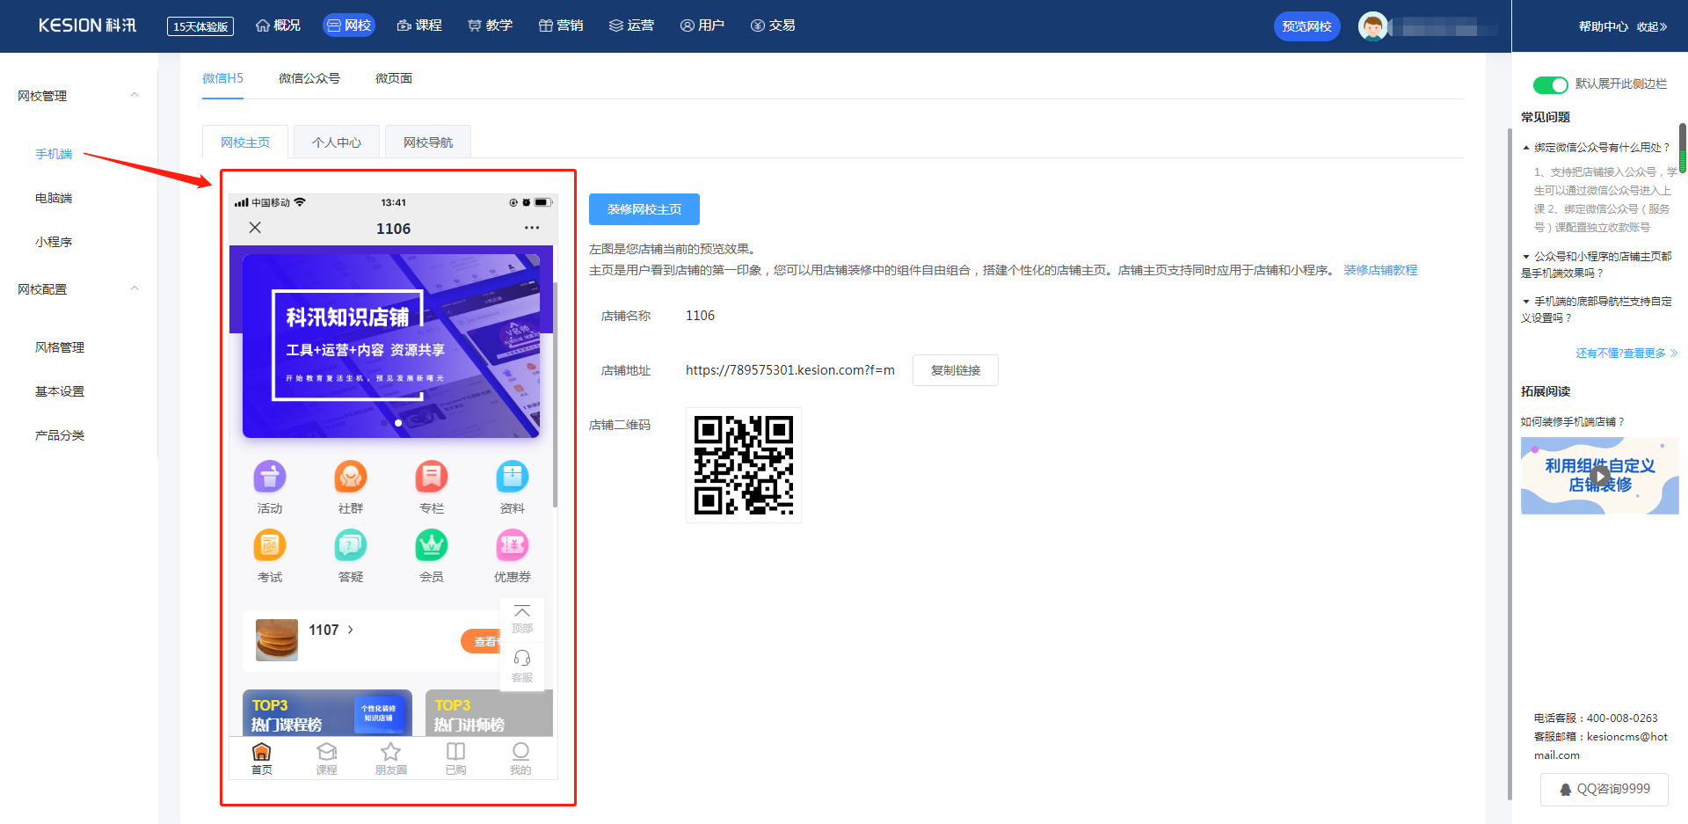Click the 首页 home icon in bottom bar
Screen dimensions: 1688x824
pos(261,752)
